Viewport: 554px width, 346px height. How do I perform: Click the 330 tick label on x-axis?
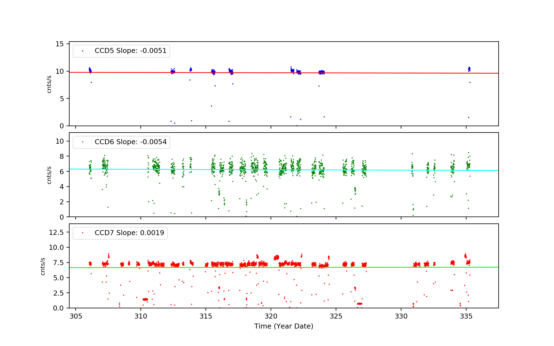(401, 316)
